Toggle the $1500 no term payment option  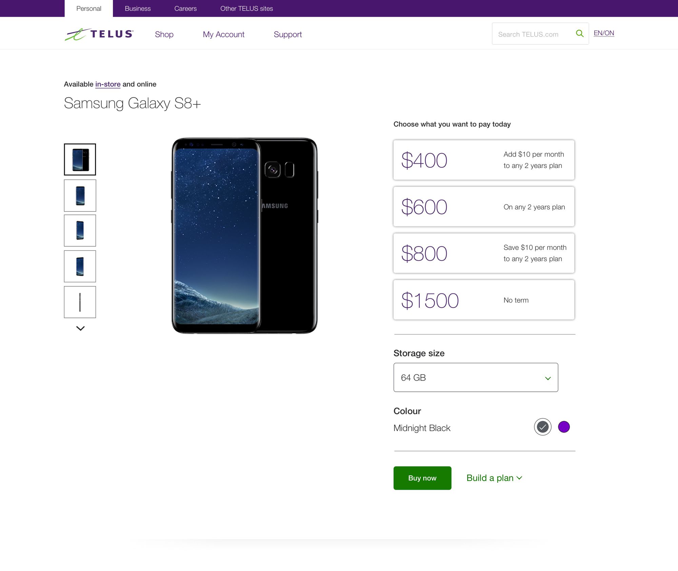pos(484,300)
